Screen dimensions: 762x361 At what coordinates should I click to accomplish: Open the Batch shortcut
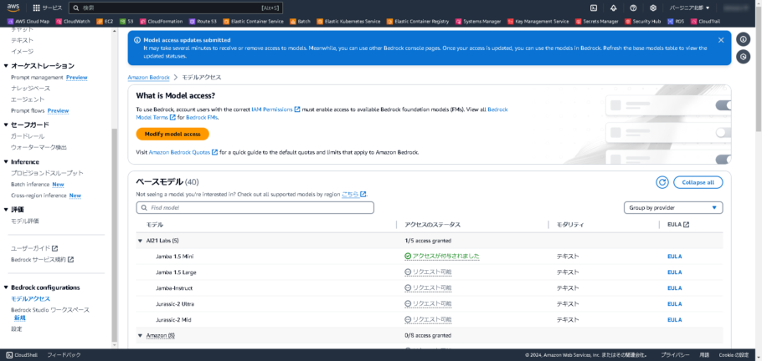pos(301,22)
